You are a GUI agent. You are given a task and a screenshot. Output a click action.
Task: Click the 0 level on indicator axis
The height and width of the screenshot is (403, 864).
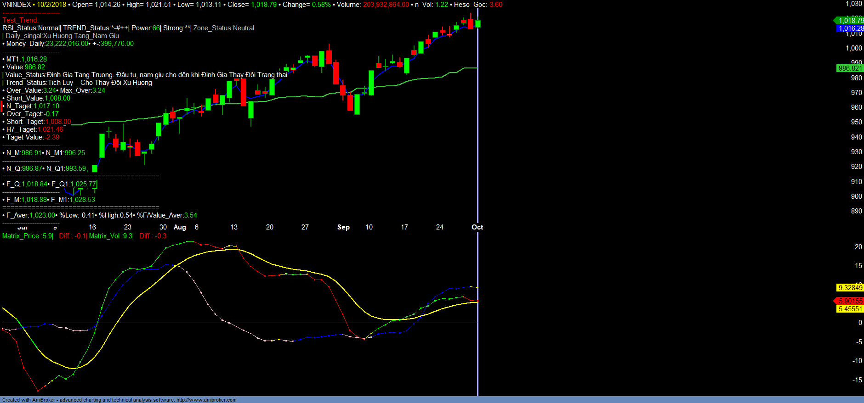860,323
